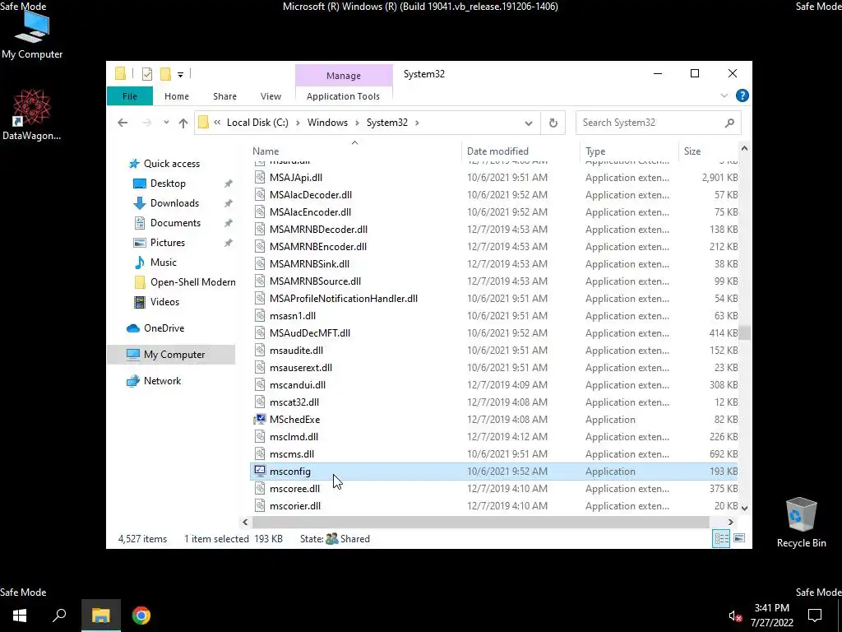Click horizontal scrollbar right arrow
842x632 pixels.
pos(730,522)
